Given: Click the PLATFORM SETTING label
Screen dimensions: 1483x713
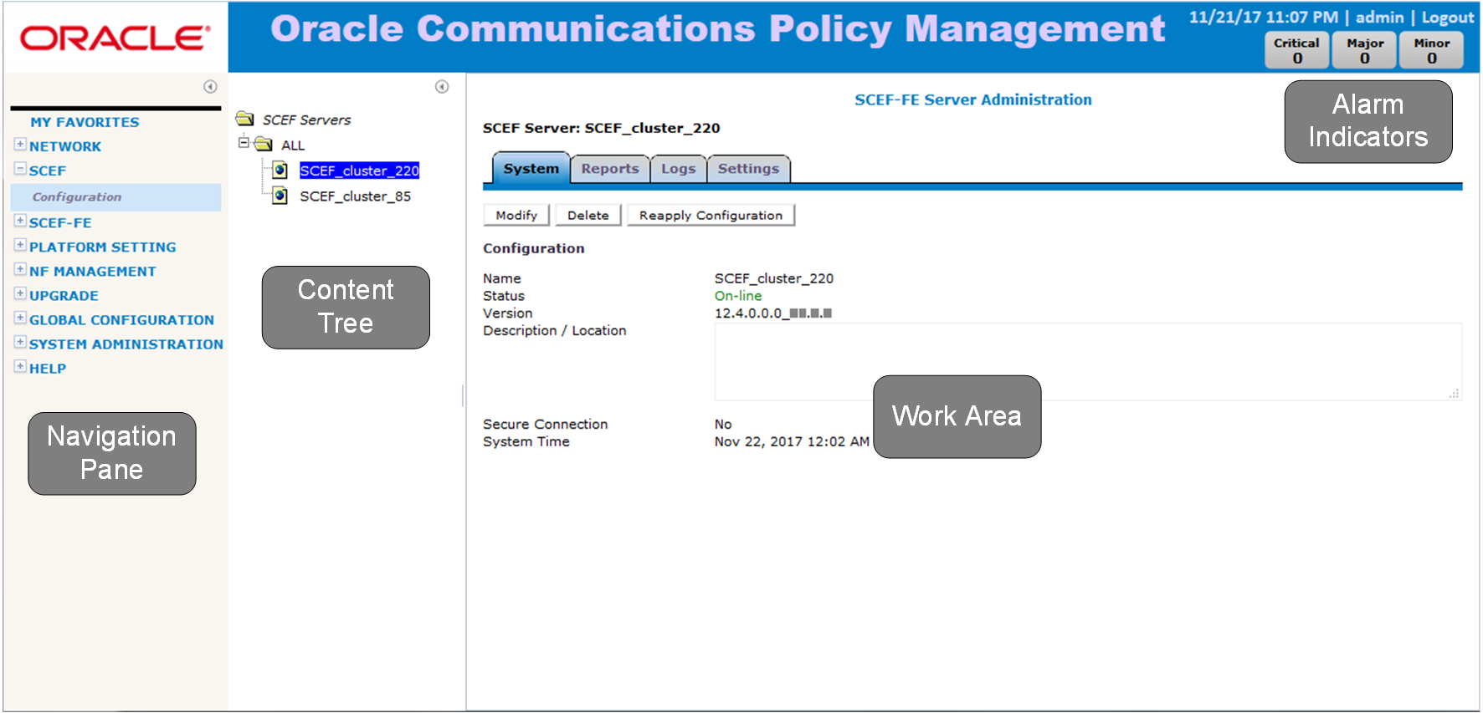Looking at the screenshot, I should tap(103, 247).
